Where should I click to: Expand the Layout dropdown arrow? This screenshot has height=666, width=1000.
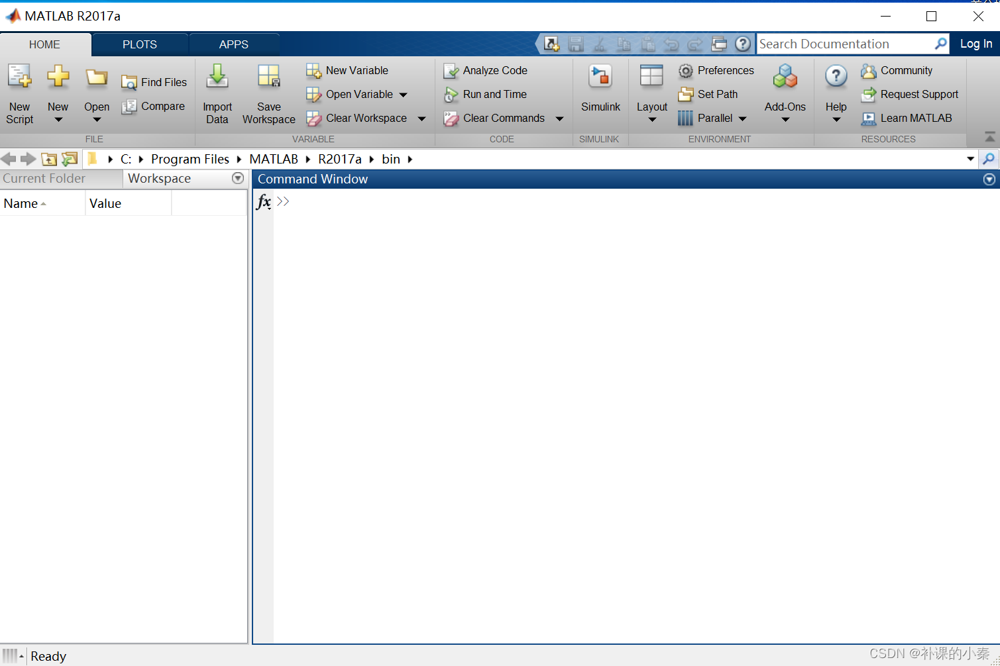point(652,120)
